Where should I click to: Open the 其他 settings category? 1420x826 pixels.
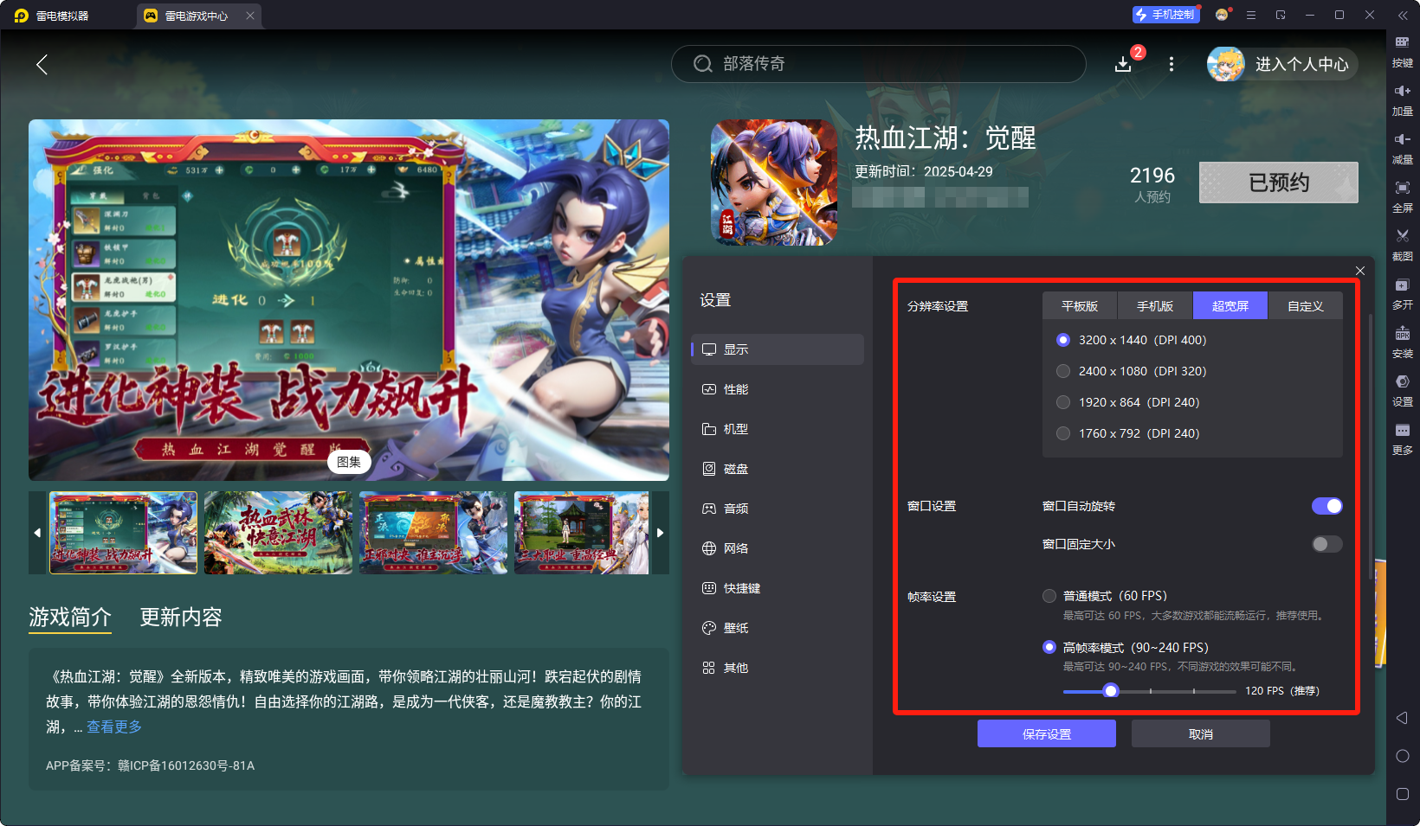point(778,668)
